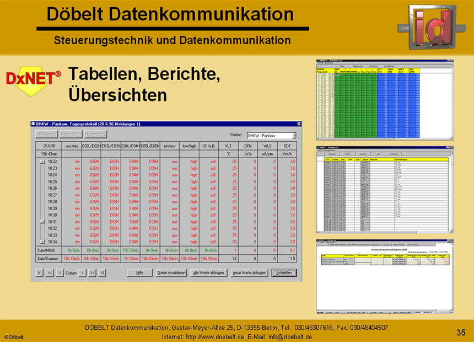Viewport: 474px width, 342px height.
Task: Click the >> fast-forward date button
Action: (92, 272)
